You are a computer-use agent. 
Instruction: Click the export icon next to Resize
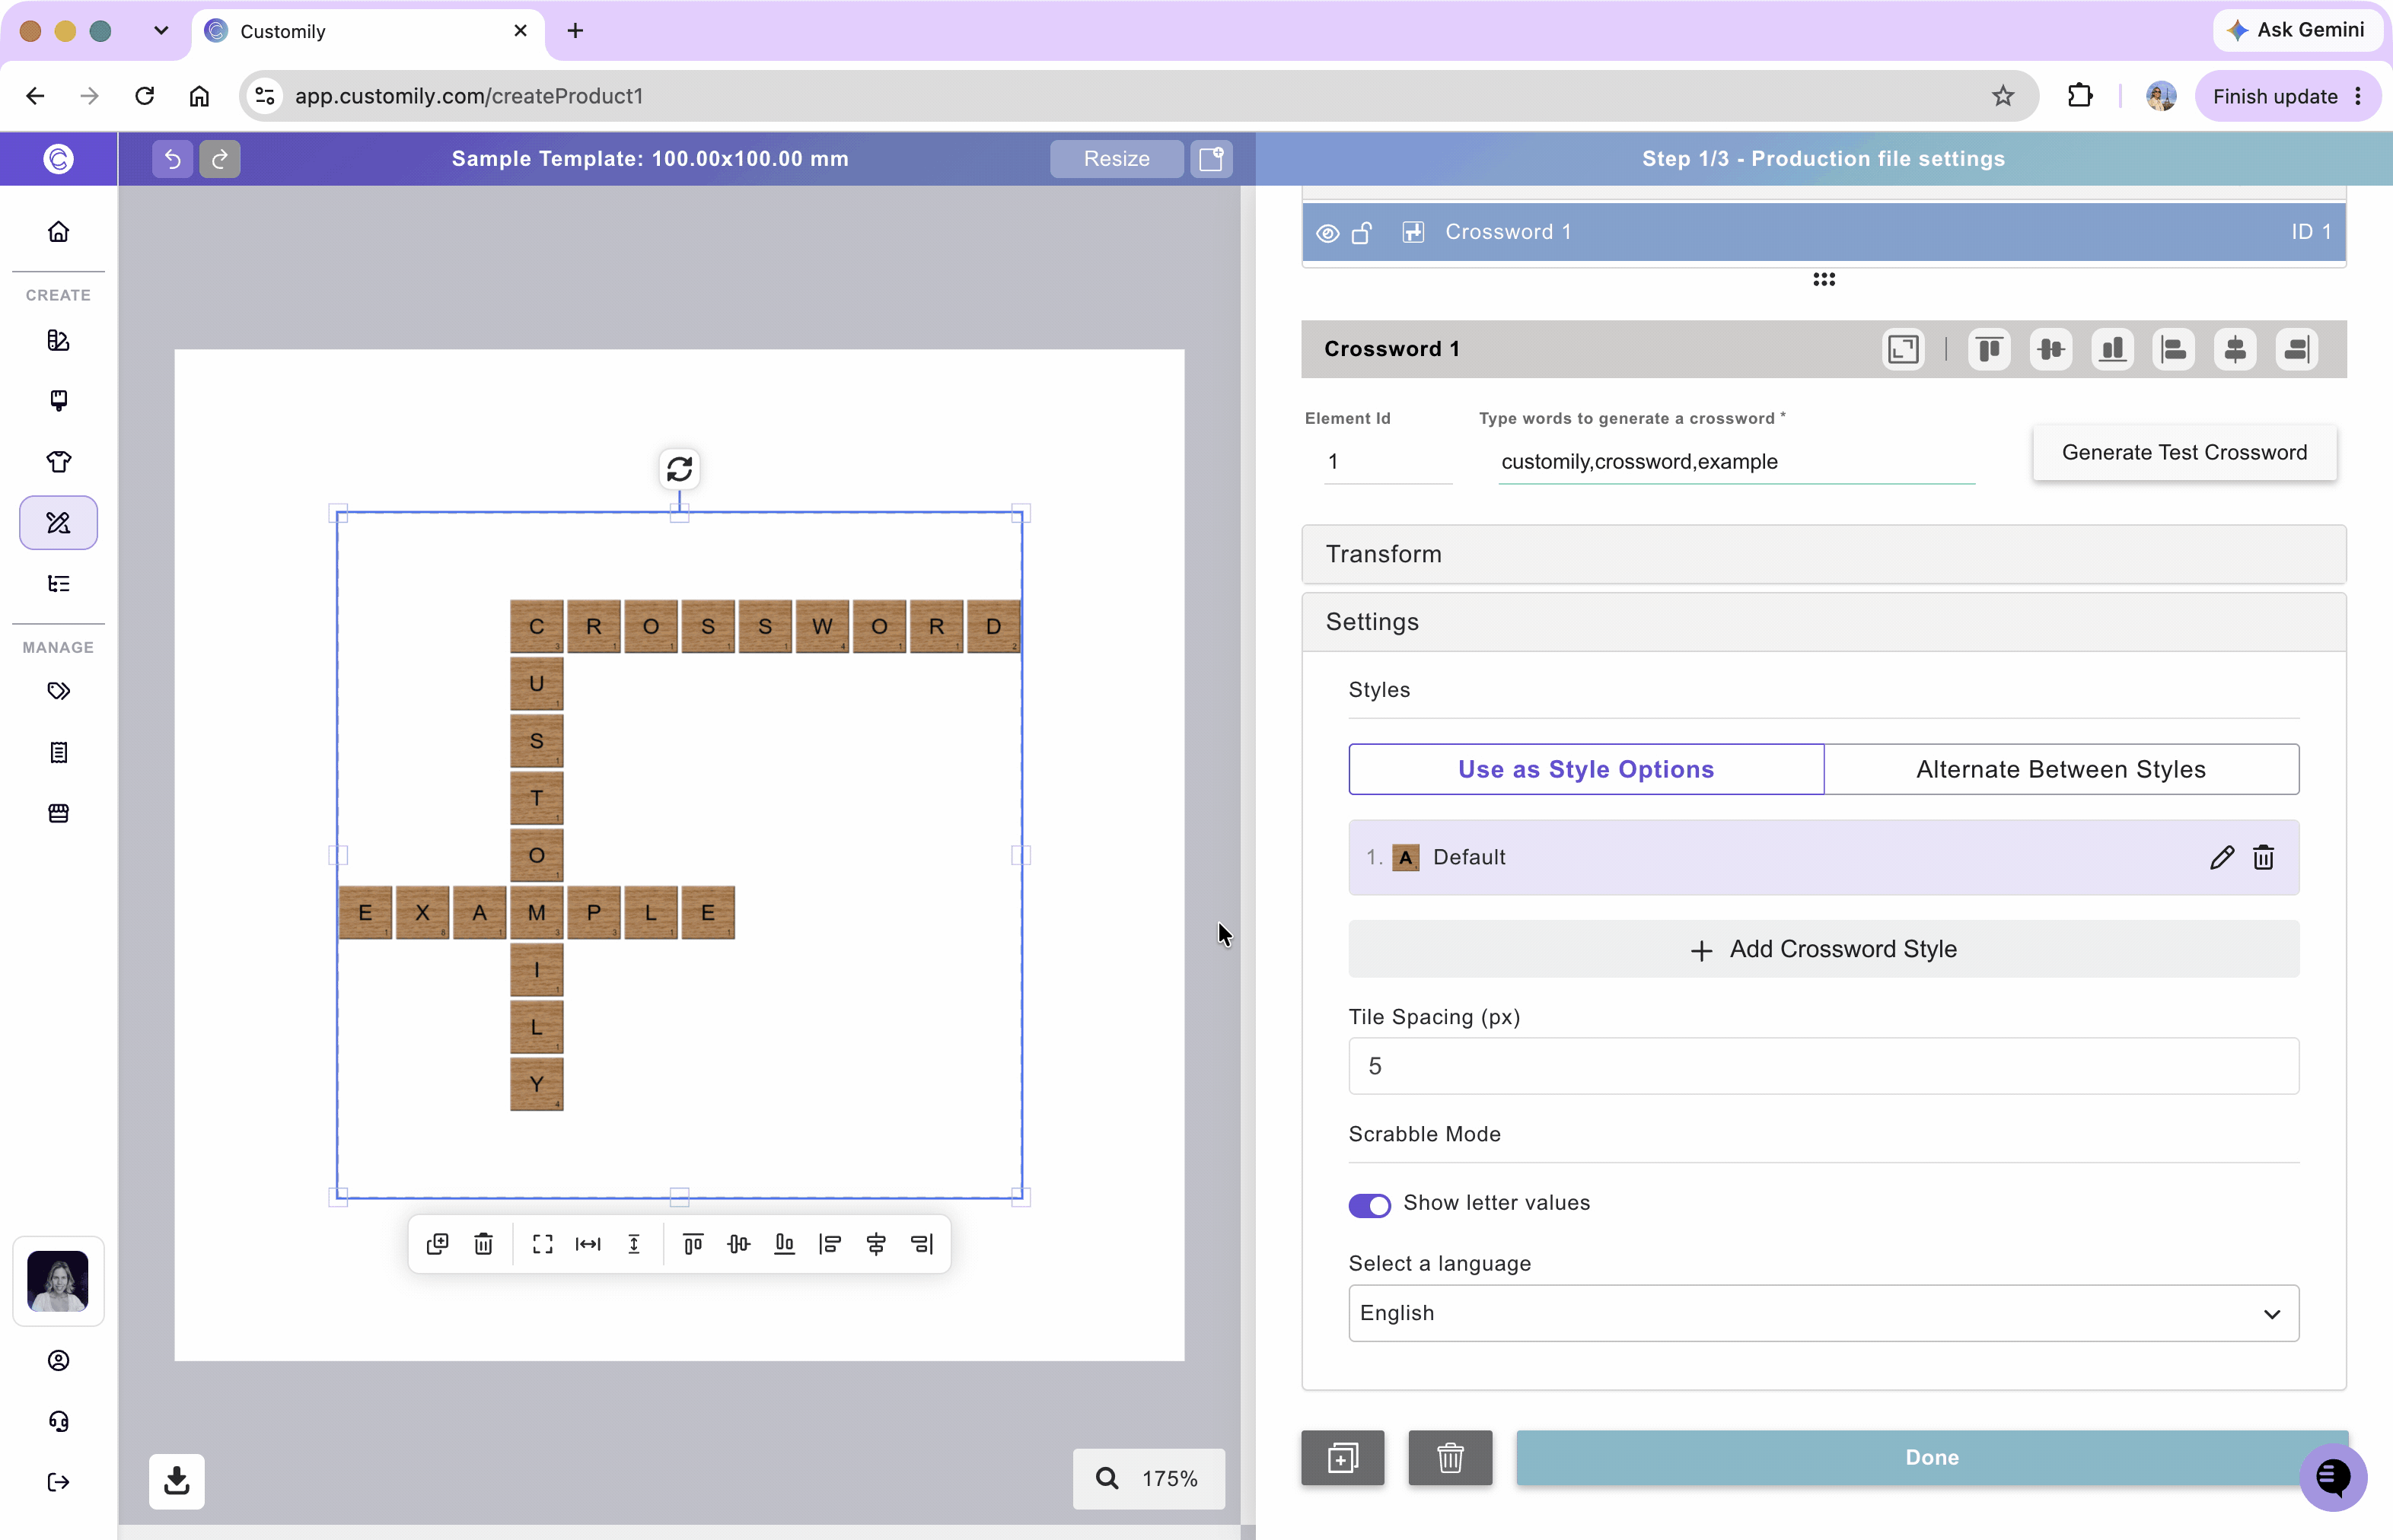(1212, 158)
